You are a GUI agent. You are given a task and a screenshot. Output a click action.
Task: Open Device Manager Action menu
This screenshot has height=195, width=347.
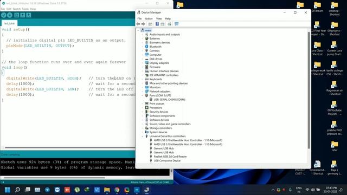click(x=149, y=18)
